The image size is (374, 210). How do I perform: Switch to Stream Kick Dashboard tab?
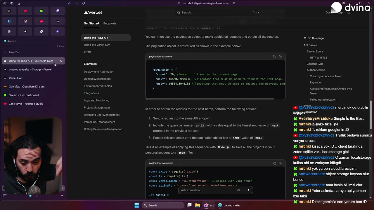(33, 95)
